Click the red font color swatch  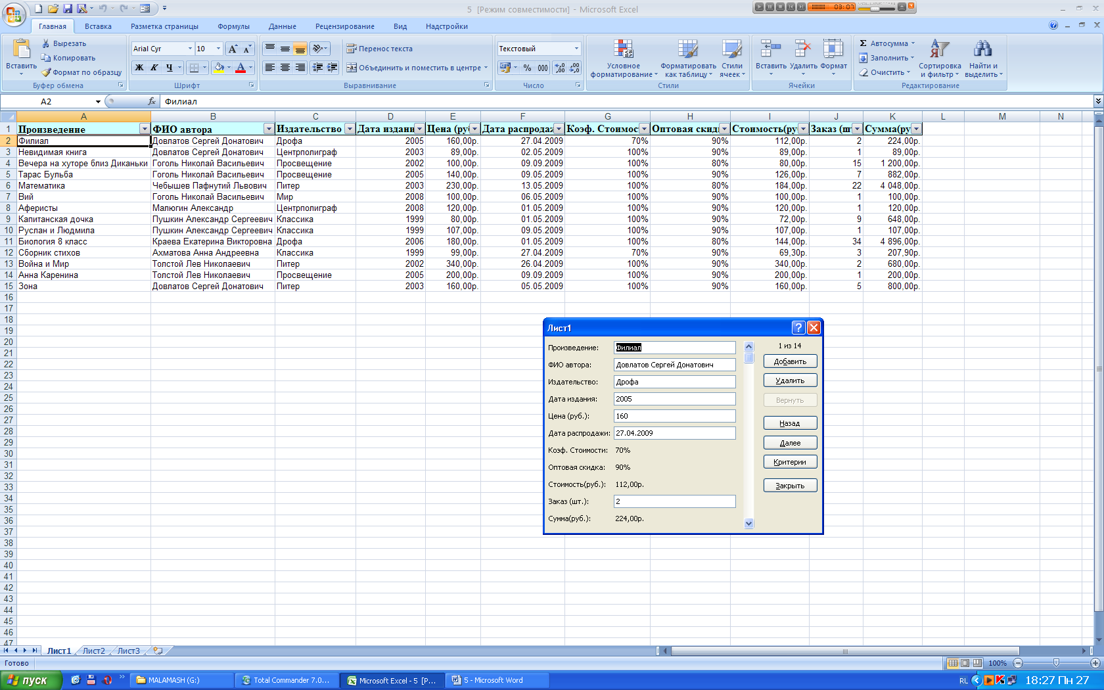tap(241, 68)
